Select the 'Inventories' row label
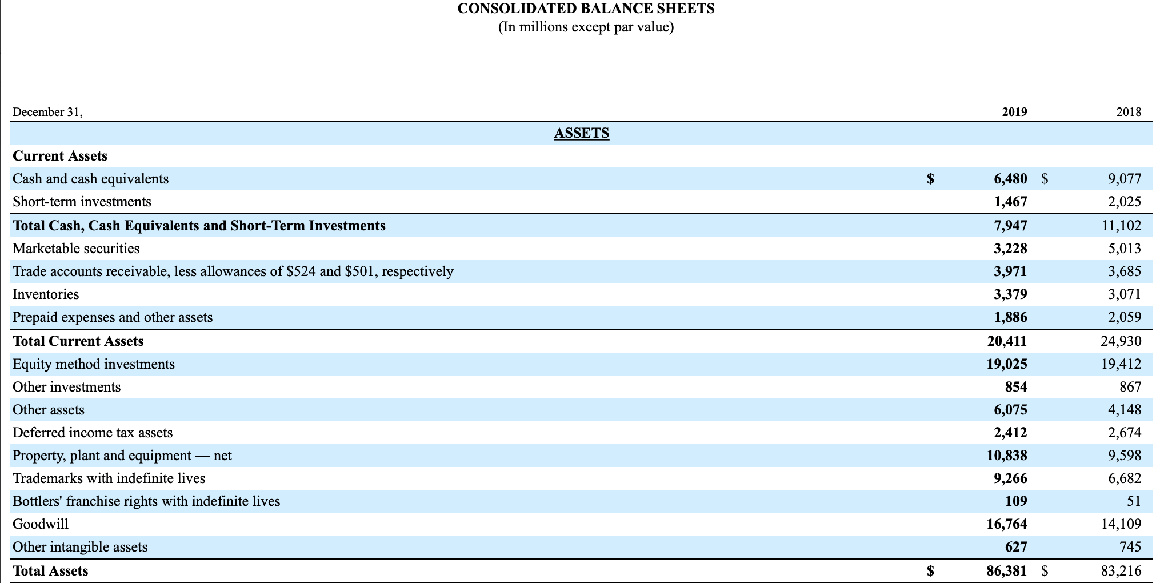The height and width of the screenshot is (583, 1168). 46,294
